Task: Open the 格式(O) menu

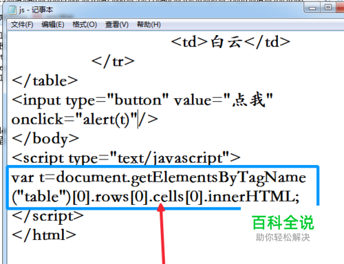Action: point(85,24)
